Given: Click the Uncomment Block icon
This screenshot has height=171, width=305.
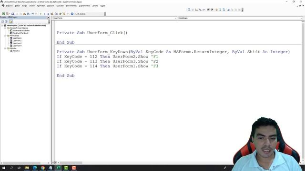Looking at the screenshot, I should (224, 9).
